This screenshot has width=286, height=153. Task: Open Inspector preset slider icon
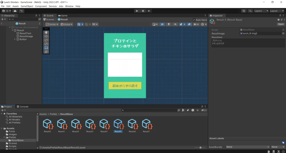coord(281,20)
